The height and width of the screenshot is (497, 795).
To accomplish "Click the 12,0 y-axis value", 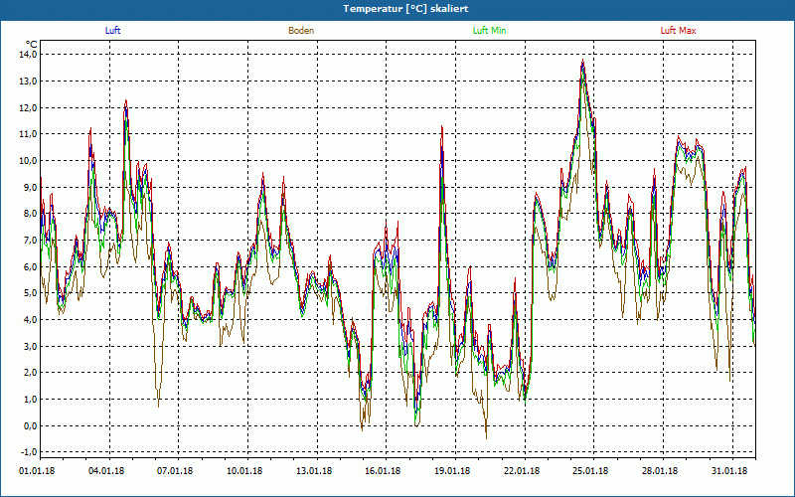I will 28,107.
